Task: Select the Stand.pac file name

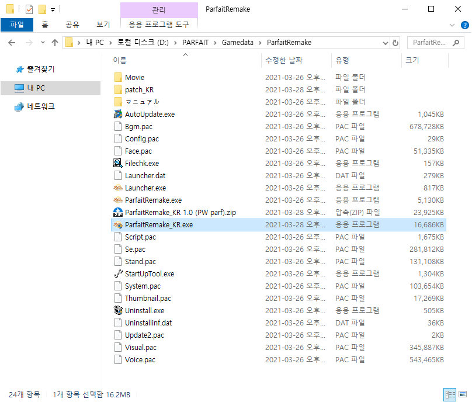Action: [140, 262]
